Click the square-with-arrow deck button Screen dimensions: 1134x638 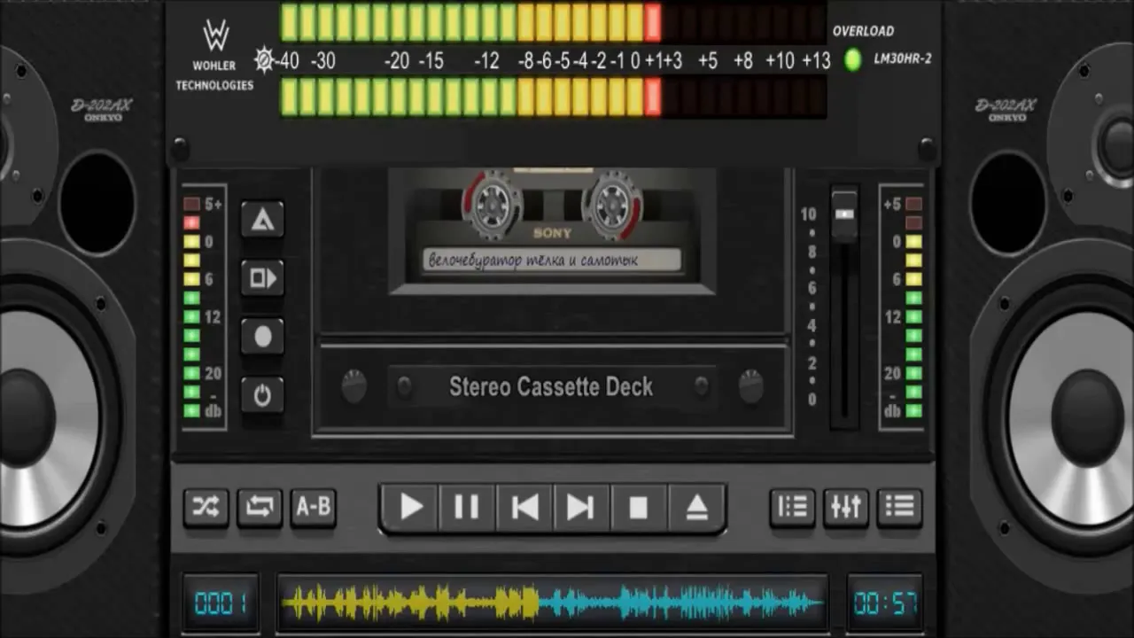262,278
